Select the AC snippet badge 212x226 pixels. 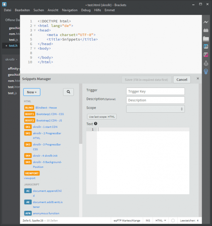tap(28, 191)
